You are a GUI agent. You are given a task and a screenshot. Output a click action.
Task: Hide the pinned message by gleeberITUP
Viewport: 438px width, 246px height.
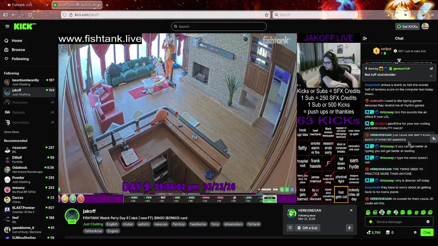tap(431, 69)
